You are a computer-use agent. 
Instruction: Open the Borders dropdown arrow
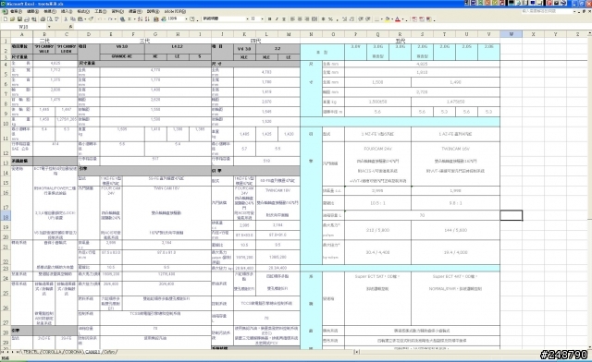coord(382,18)
